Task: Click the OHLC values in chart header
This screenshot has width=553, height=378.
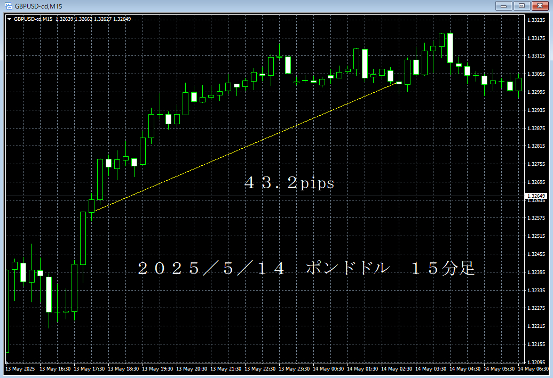Action: (93, 19)
